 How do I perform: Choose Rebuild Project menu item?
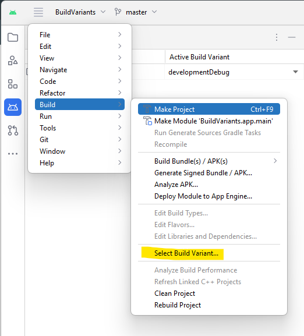[x=209, y=305]
